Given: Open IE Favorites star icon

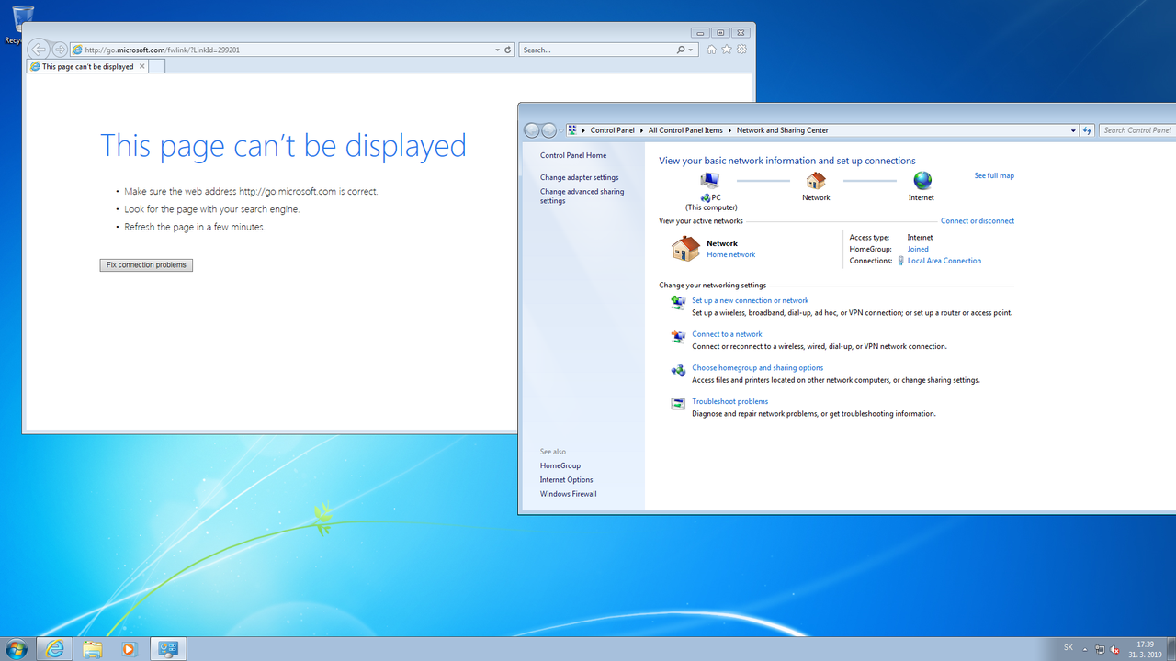Looking at the screenshot, I should pyautogui.click(x=727, y=50).
